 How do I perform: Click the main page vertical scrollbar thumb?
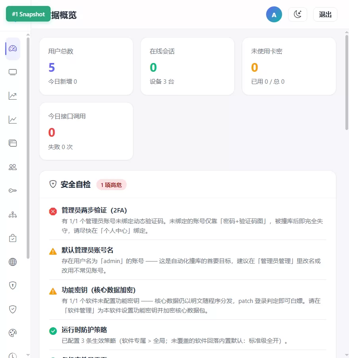[x=347, y=83]
